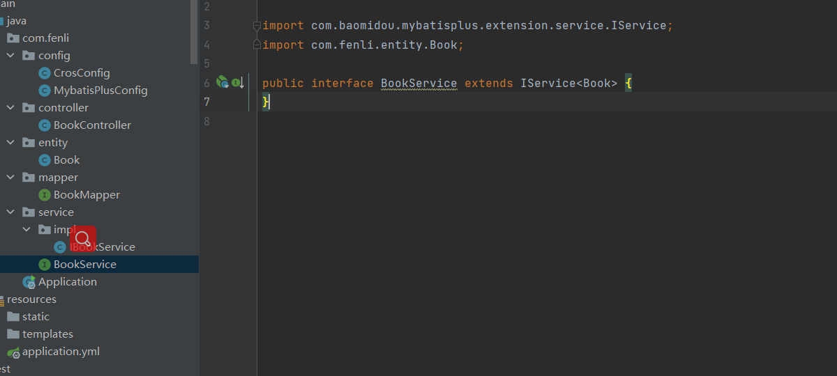Click the red search magnifier icon

click(82, 240)
